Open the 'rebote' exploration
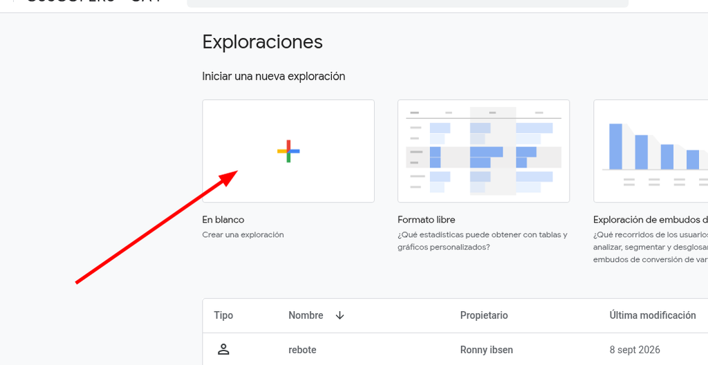Screen dimensions: 708x365 [x=302, y=350]
